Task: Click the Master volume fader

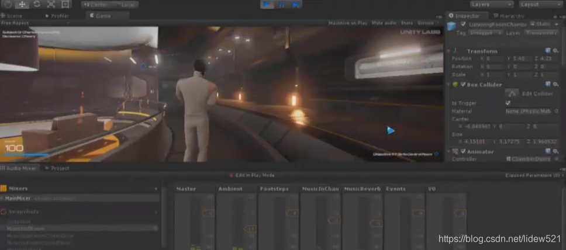Action: [x=209, y=213]
